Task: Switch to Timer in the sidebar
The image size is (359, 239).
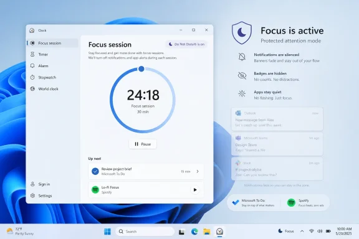Action: point(52,54)
